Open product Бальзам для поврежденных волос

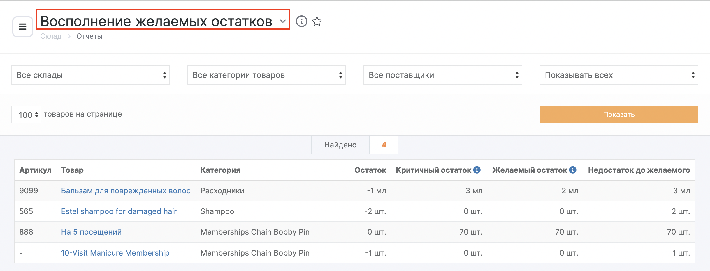(126, 191)
